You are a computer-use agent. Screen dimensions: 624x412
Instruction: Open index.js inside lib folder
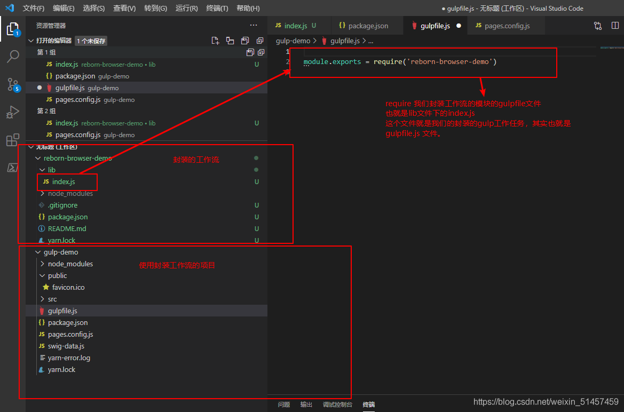click(x=146, y=181)
